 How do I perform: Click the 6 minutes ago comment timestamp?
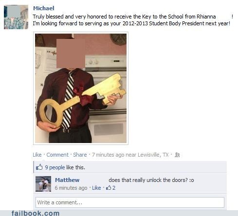pyautogui.click(x=71, y=188)
